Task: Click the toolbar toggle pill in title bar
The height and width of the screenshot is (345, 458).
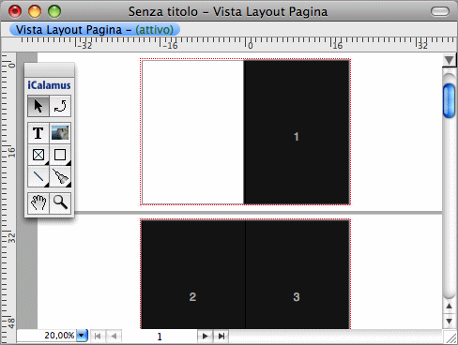Action: coord(440,11)
